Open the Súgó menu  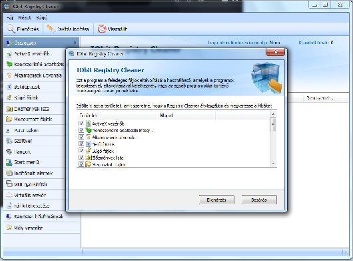[x=42, y=17]
